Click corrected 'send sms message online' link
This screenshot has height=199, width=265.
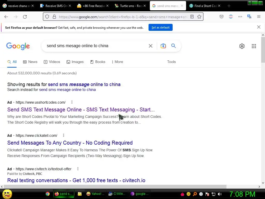pyautogui.click(x=84, y=84)
